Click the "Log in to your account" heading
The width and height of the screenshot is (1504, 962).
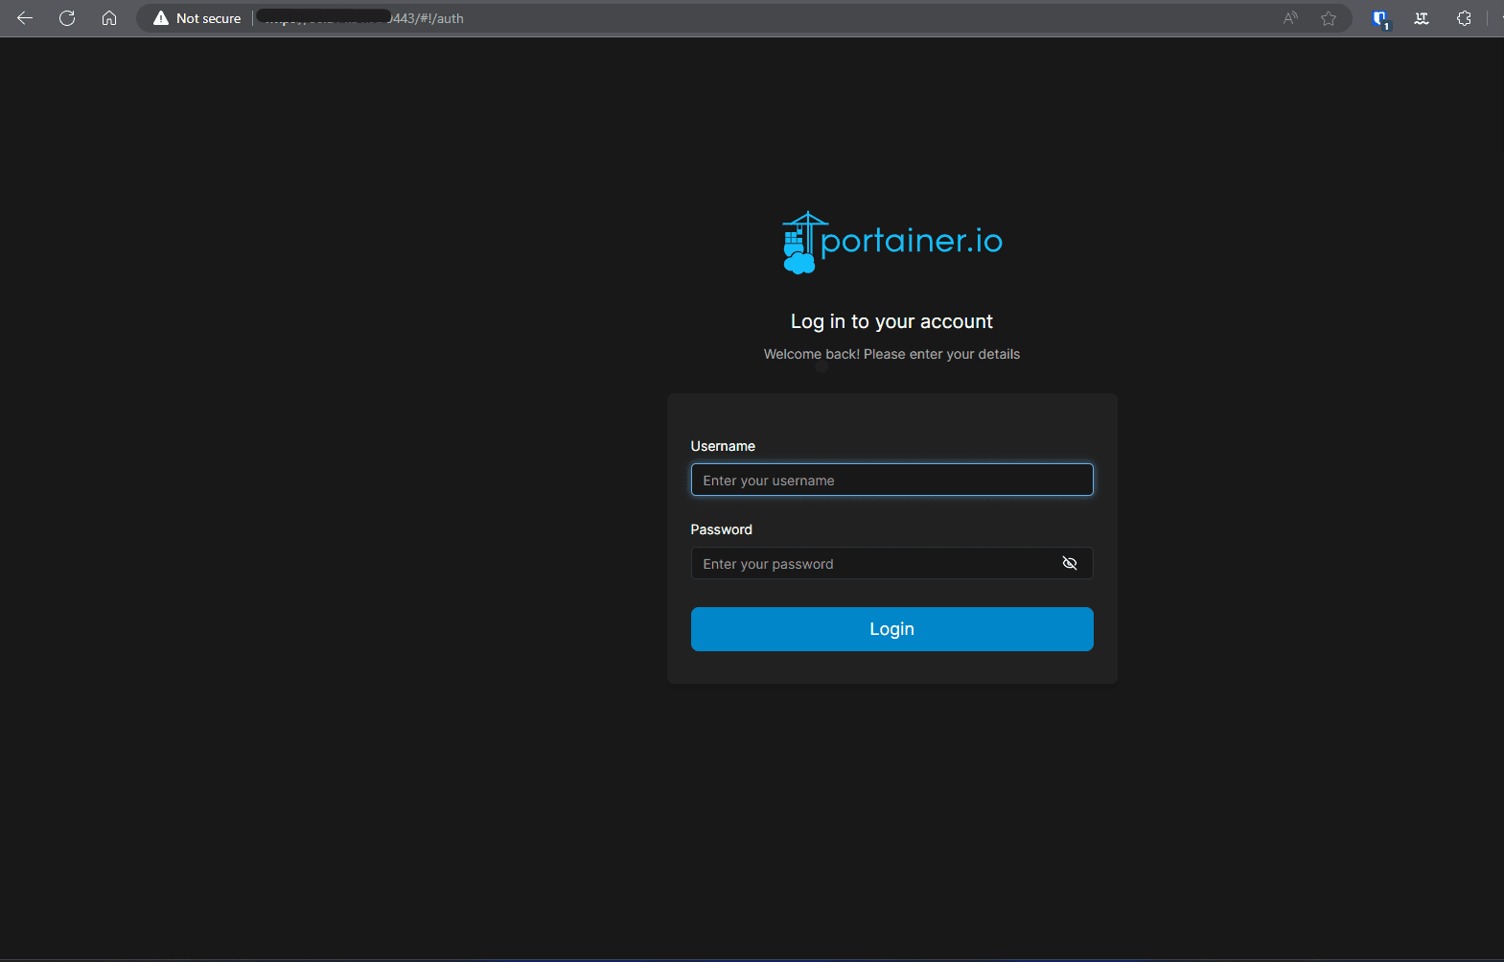click(891, 321)
